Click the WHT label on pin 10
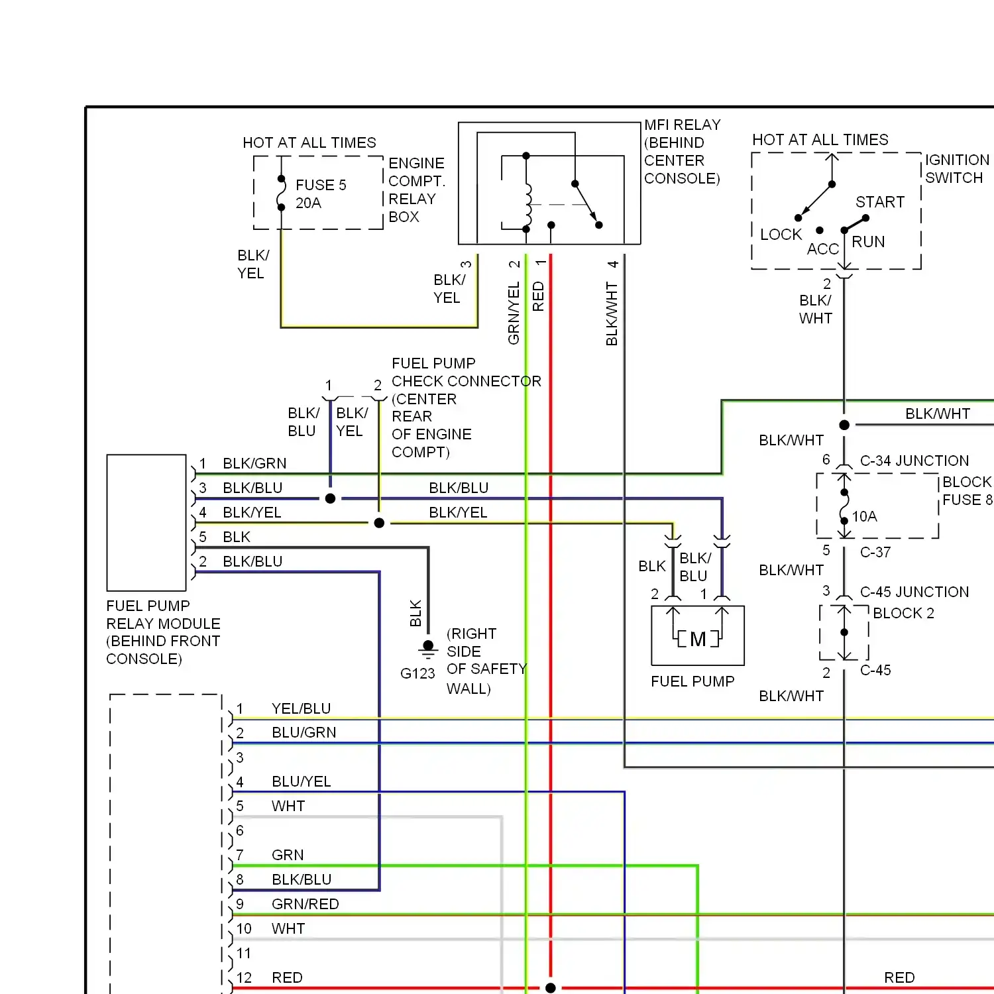Viewport: 994px width, 994px height. coord(288,928)
